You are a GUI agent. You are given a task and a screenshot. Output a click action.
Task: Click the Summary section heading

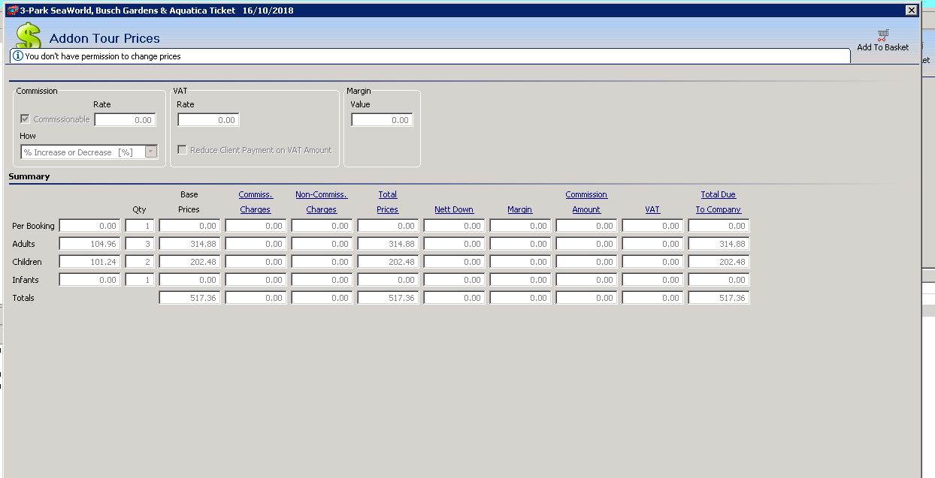point(29,177)
